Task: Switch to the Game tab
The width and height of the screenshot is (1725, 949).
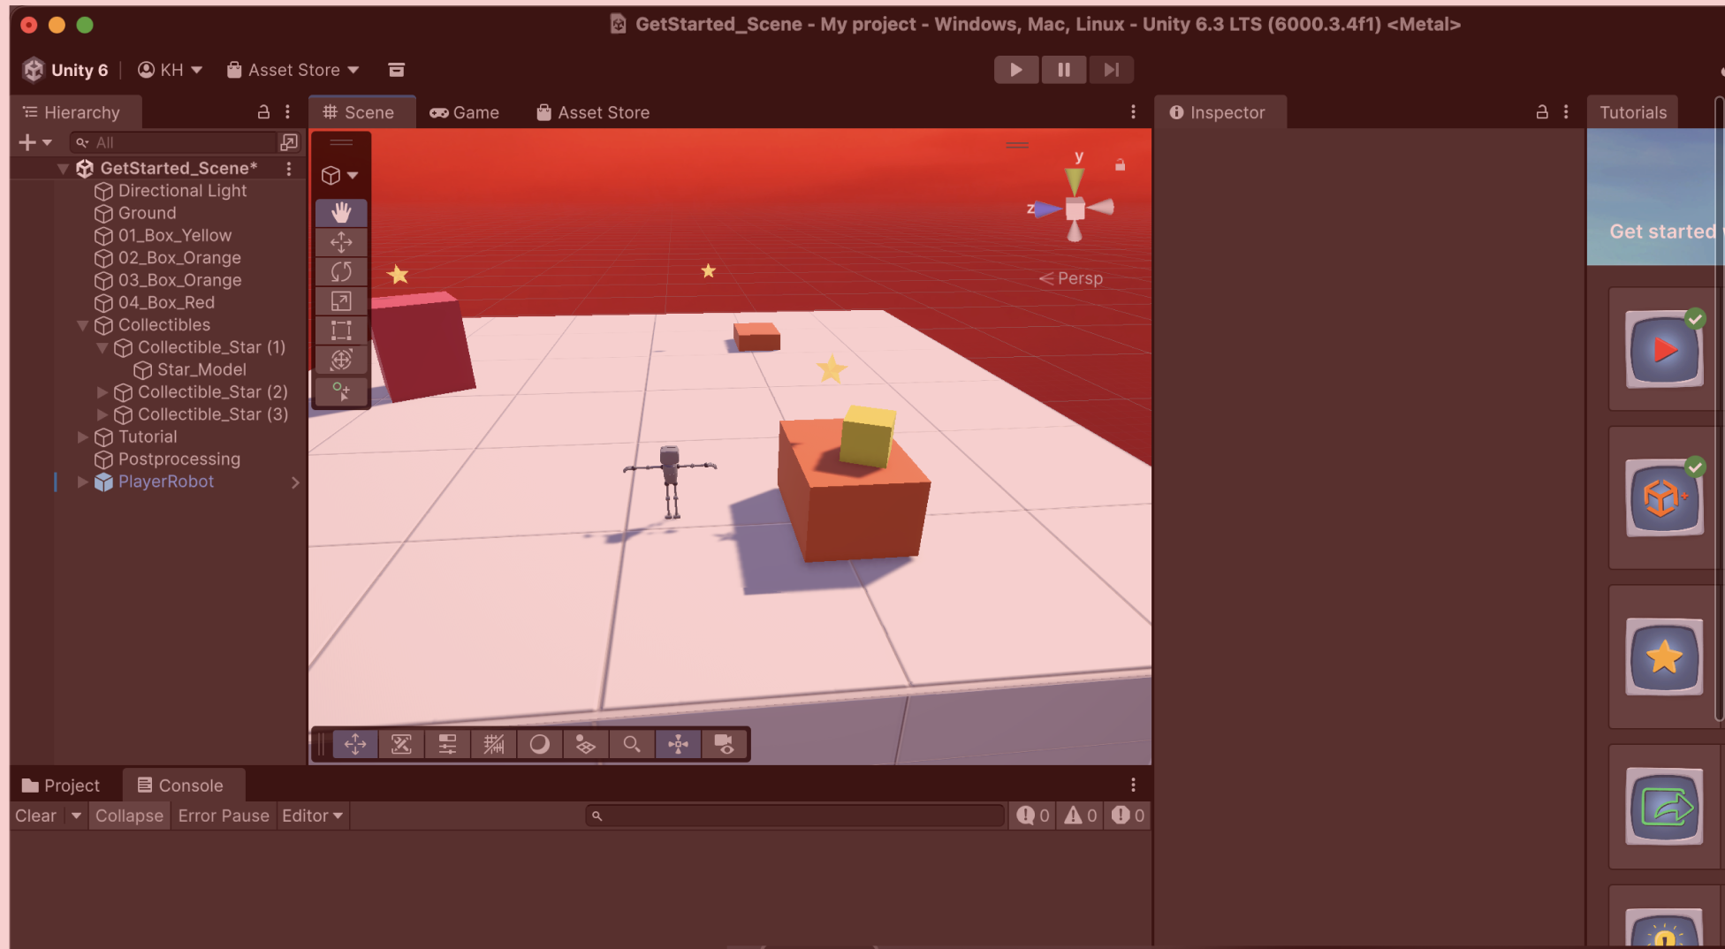Action: [x=465, y=112]
